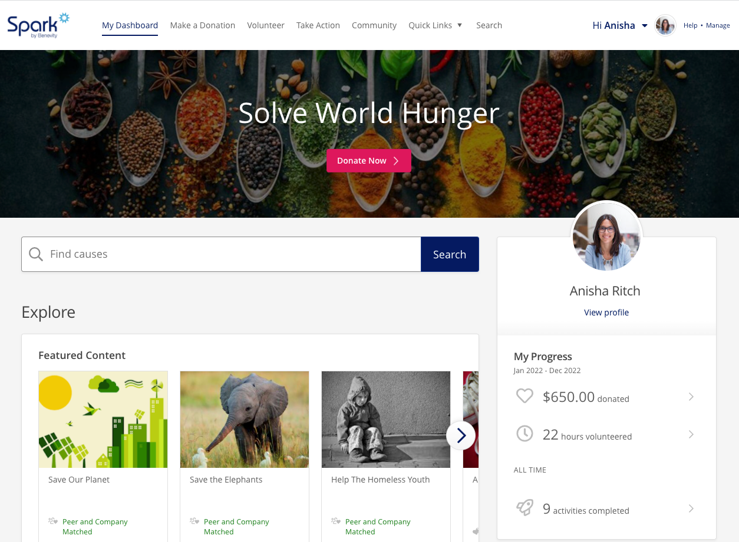Advance the Featured Content carousel with next arrow
The height and width of the screenshot is (542, 739).
(x=461, y=435)
